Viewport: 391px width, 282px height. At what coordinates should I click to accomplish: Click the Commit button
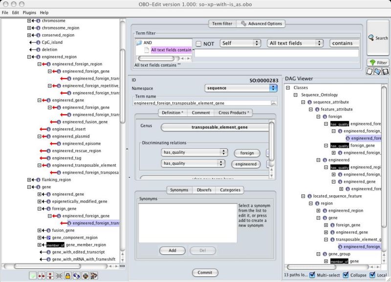205,273
